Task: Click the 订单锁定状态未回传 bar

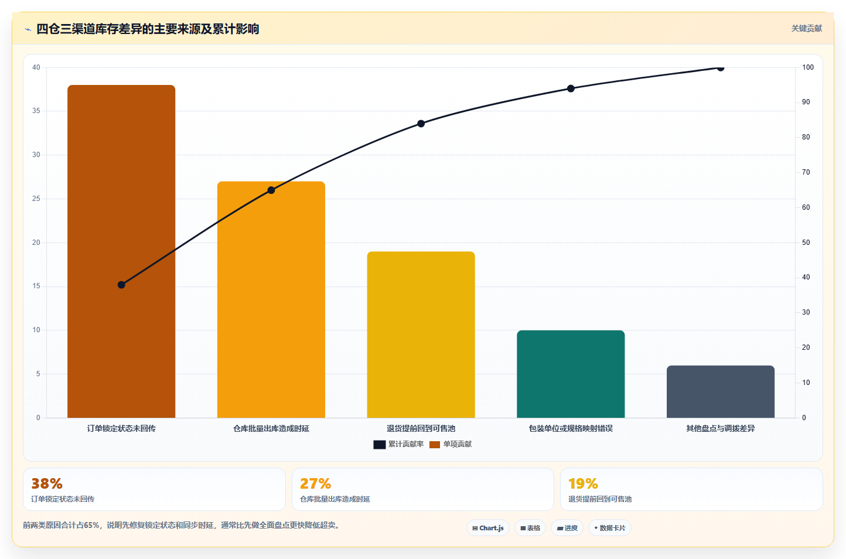Action: (121, 251)
